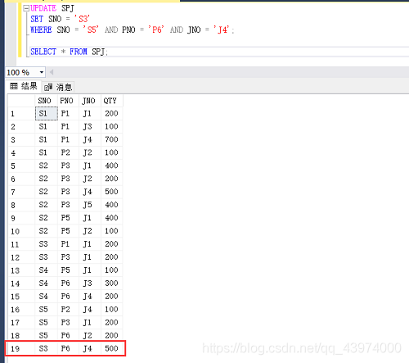Select the QTY column header
This screenshot has width=409, height=363.
tap(112, 101)
